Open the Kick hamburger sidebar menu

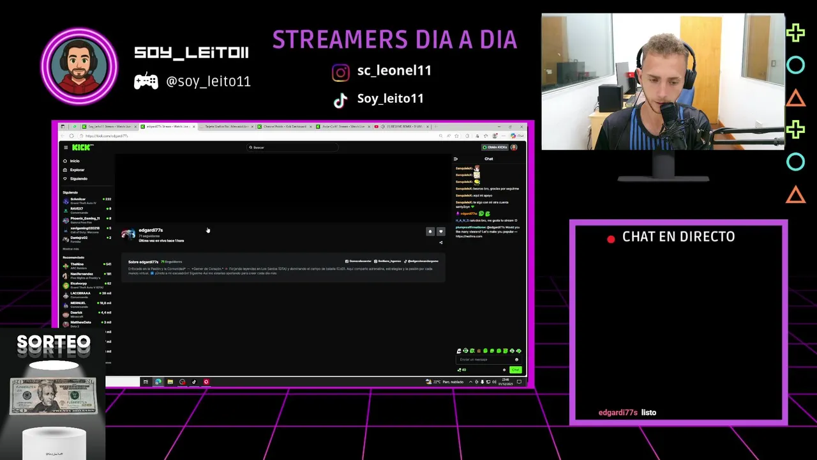(65, 148)
